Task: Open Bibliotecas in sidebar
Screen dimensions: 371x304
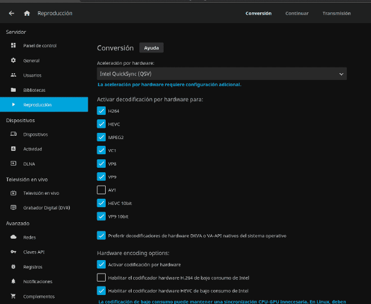Action: (44, 90)
